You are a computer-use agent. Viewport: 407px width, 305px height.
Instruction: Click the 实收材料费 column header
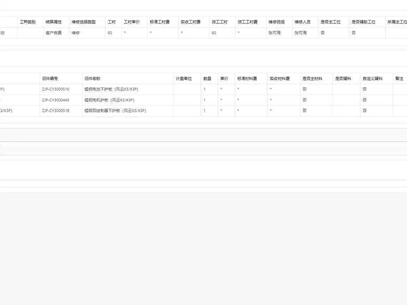pos(280,79)
